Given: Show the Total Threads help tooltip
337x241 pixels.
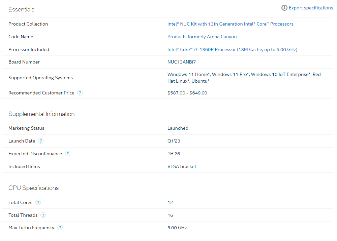Looking at the screenshot, I should coord(43,215).
